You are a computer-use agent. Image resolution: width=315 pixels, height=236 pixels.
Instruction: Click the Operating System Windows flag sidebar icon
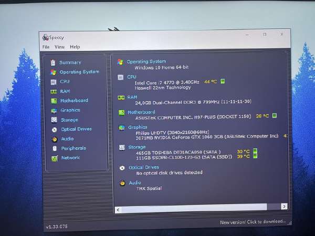(x=54, y=72)
